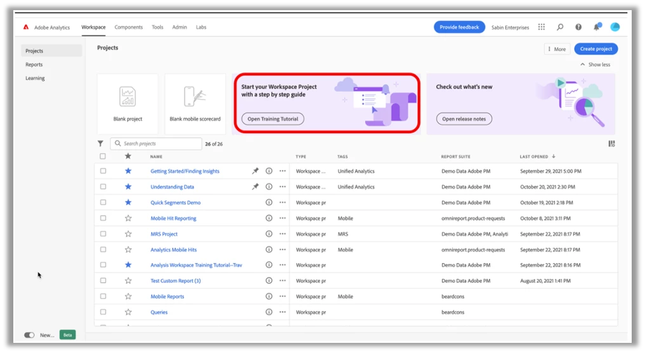Show info for Test Custom Report (3)
Viewport: 645px width, 353px height.
coord(269,281)
